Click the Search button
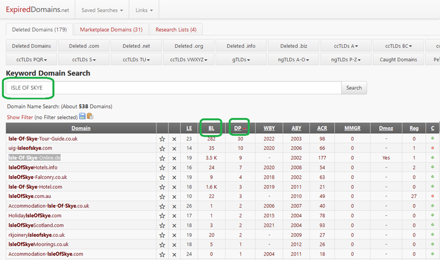 coord(354,88)
